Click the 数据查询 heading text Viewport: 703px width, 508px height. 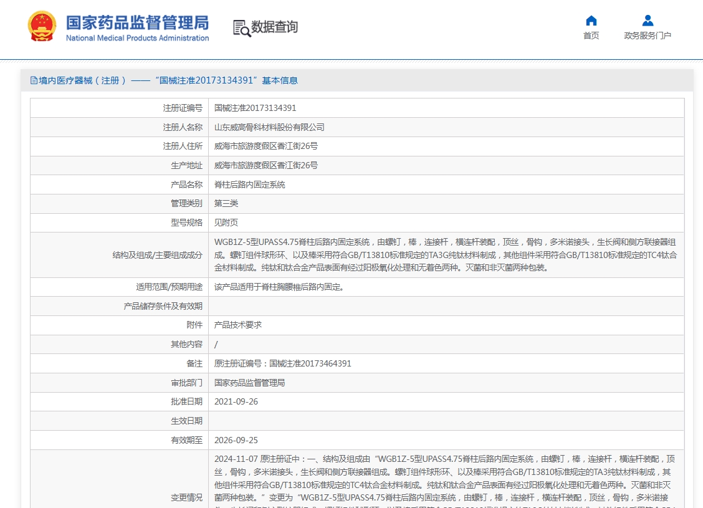click(x=274, y=27)
